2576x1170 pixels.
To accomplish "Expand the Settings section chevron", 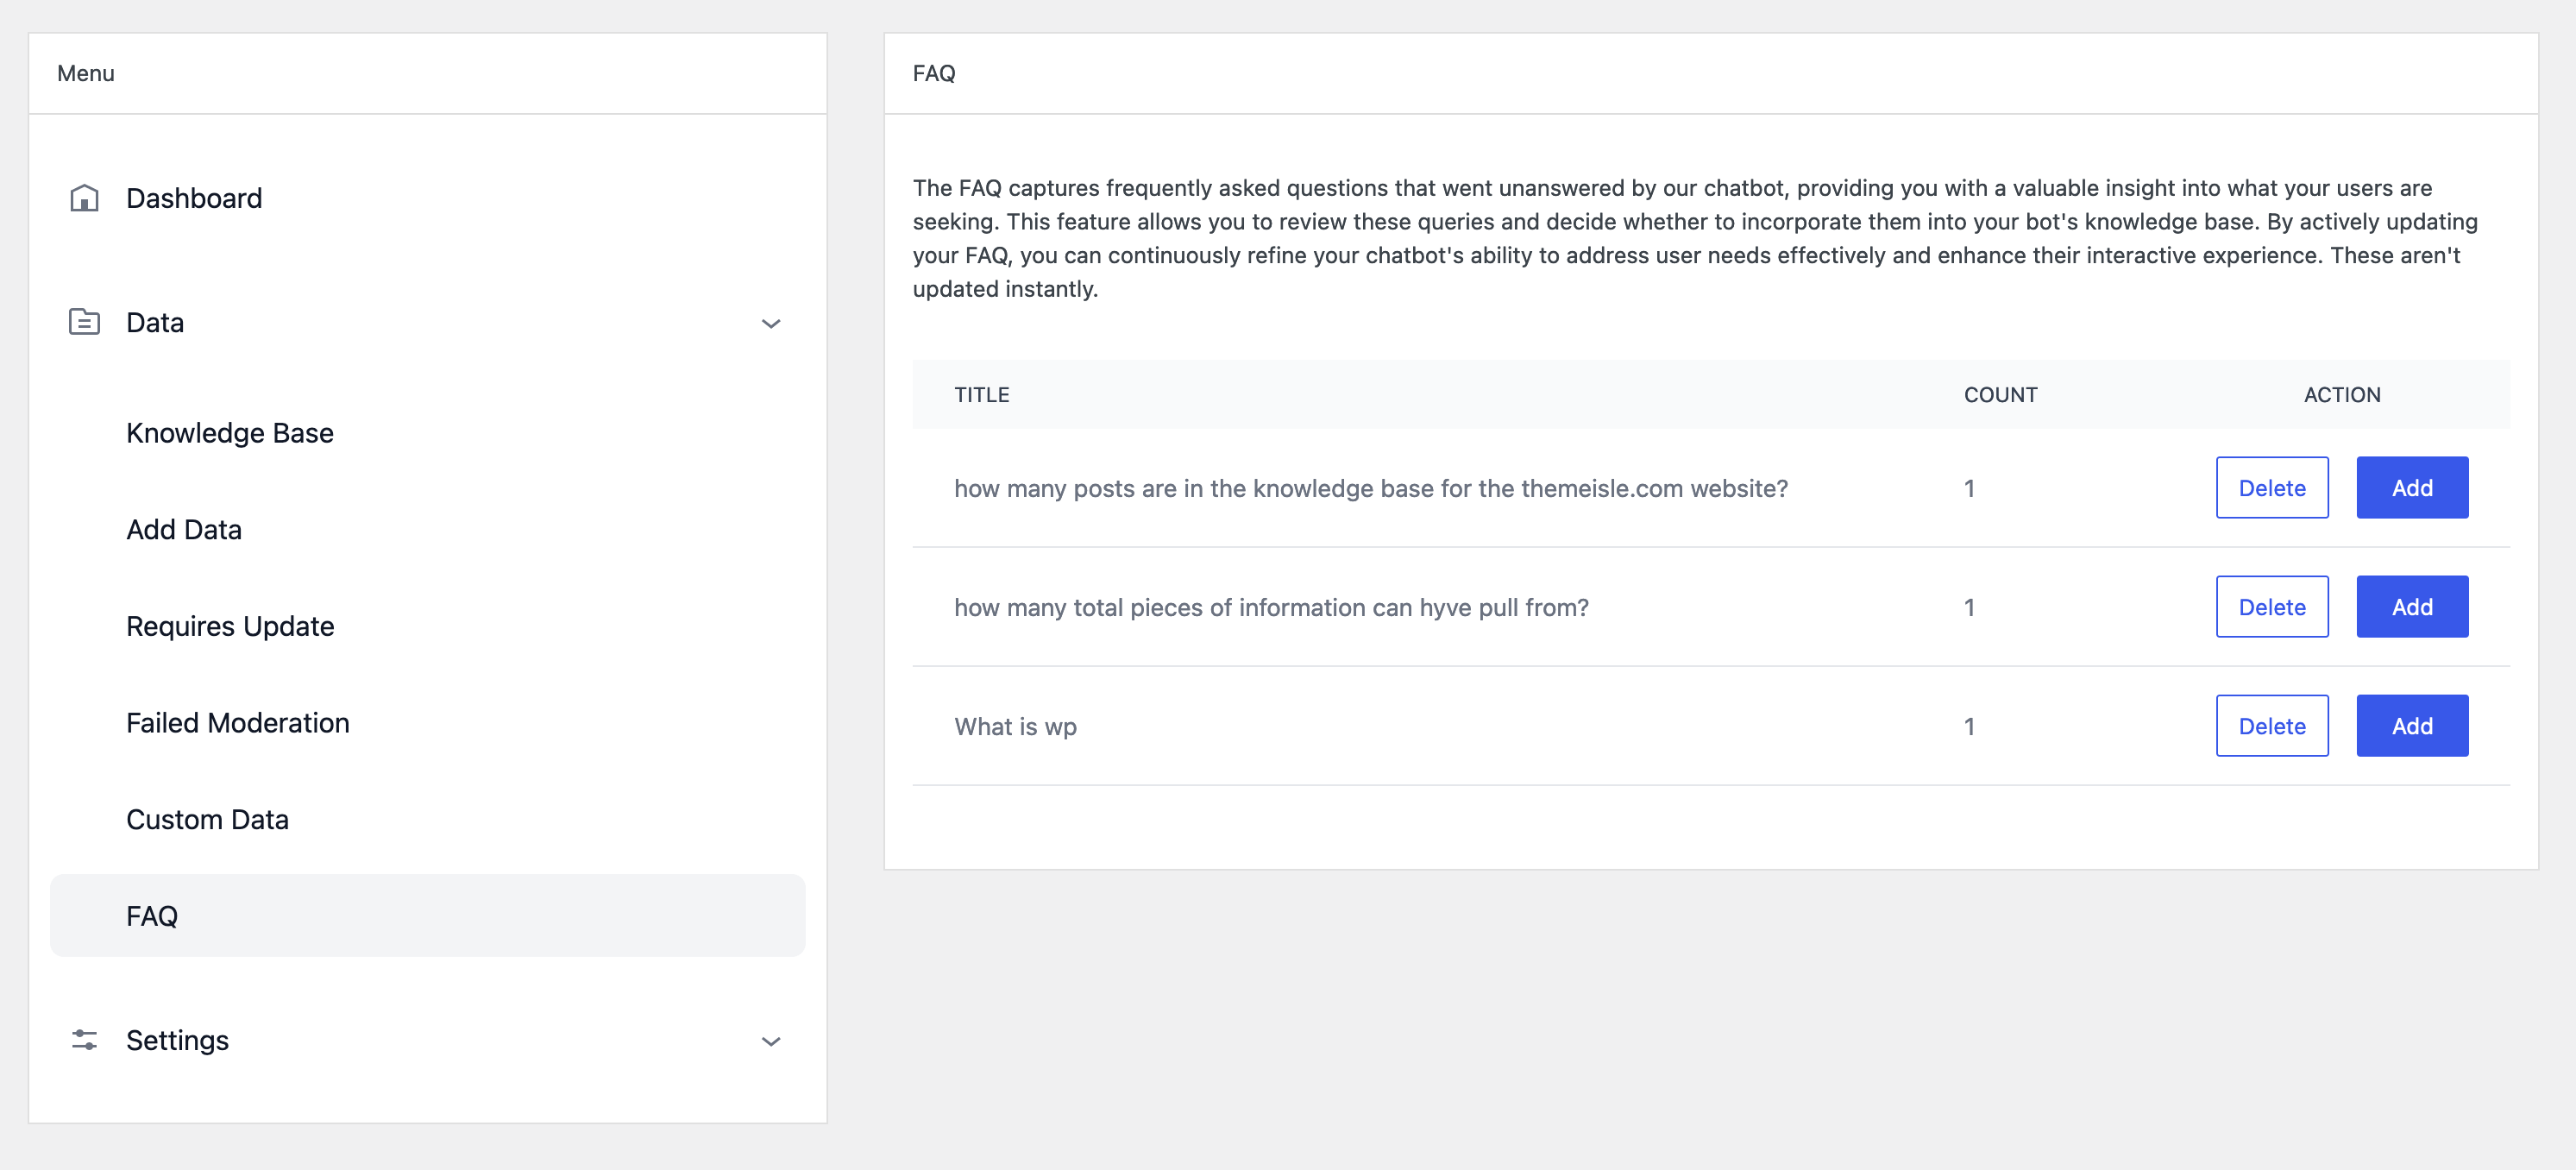I will pyautogui.click(x=770, y=1041).
